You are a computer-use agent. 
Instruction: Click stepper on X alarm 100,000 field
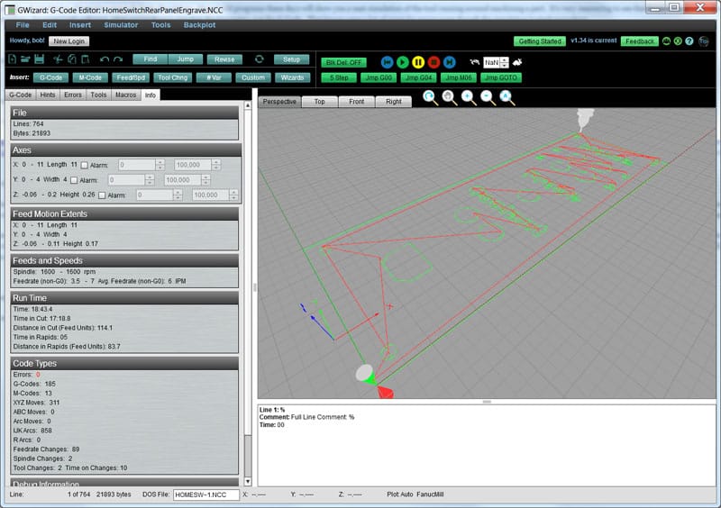pyautogui.click(x=216, y=165)
